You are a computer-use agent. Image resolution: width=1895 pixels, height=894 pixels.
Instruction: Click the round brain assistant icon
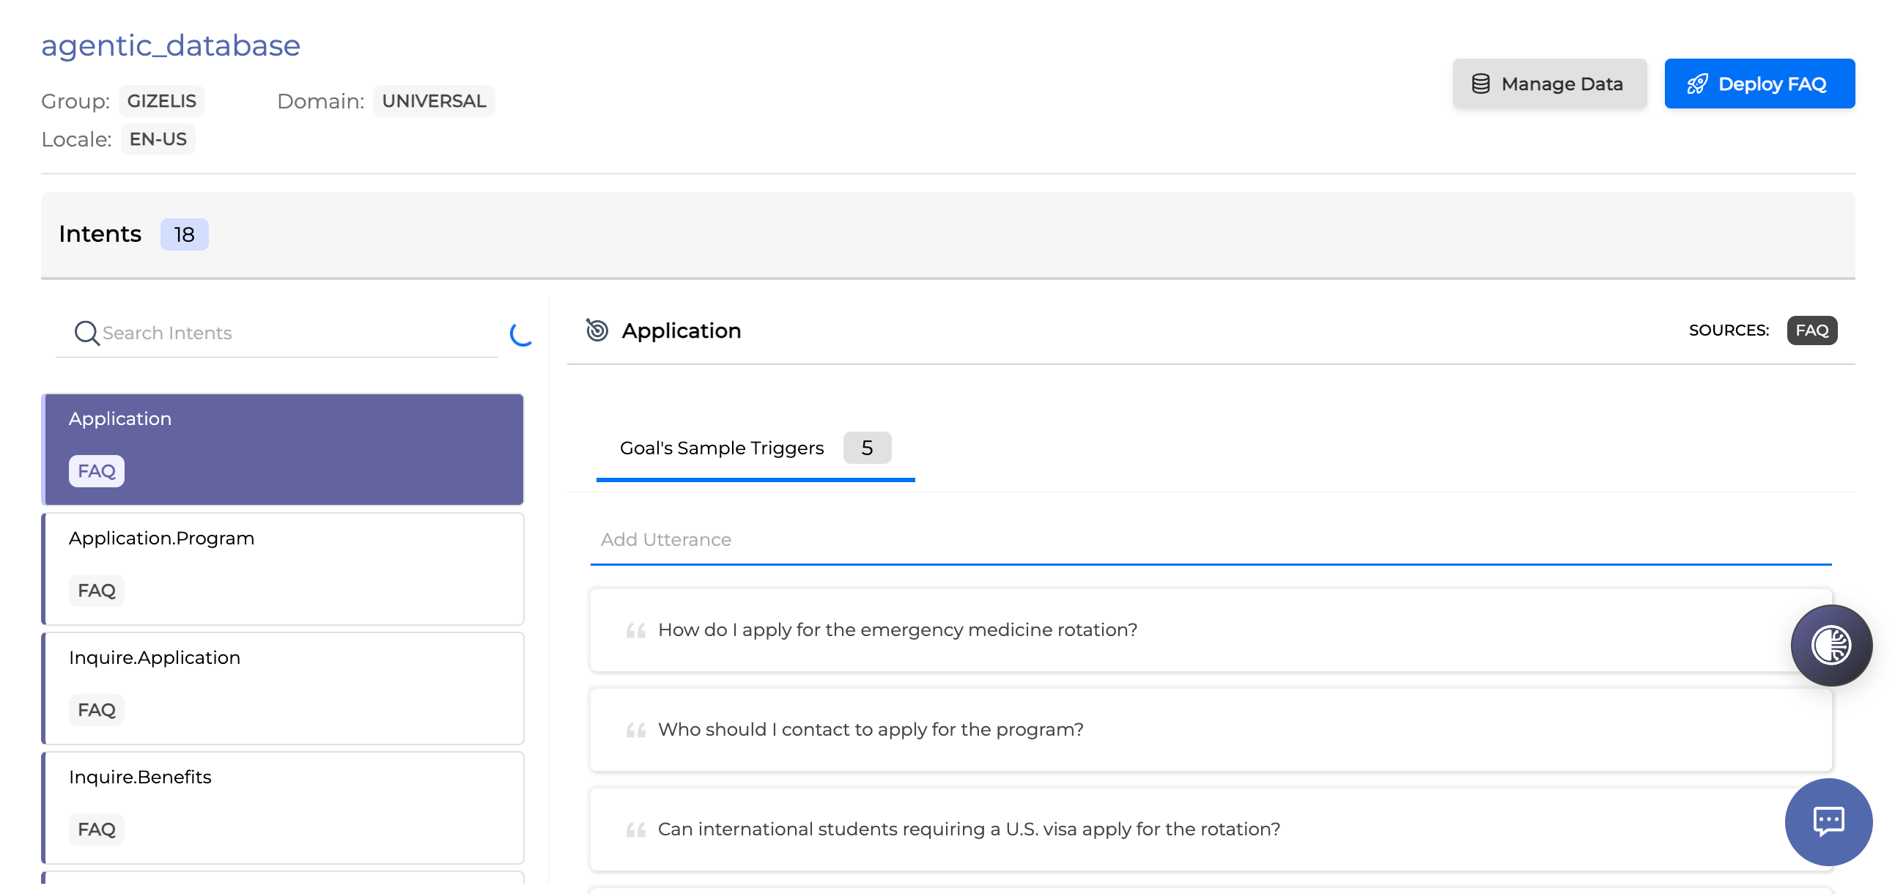[x=1831, y=646]
